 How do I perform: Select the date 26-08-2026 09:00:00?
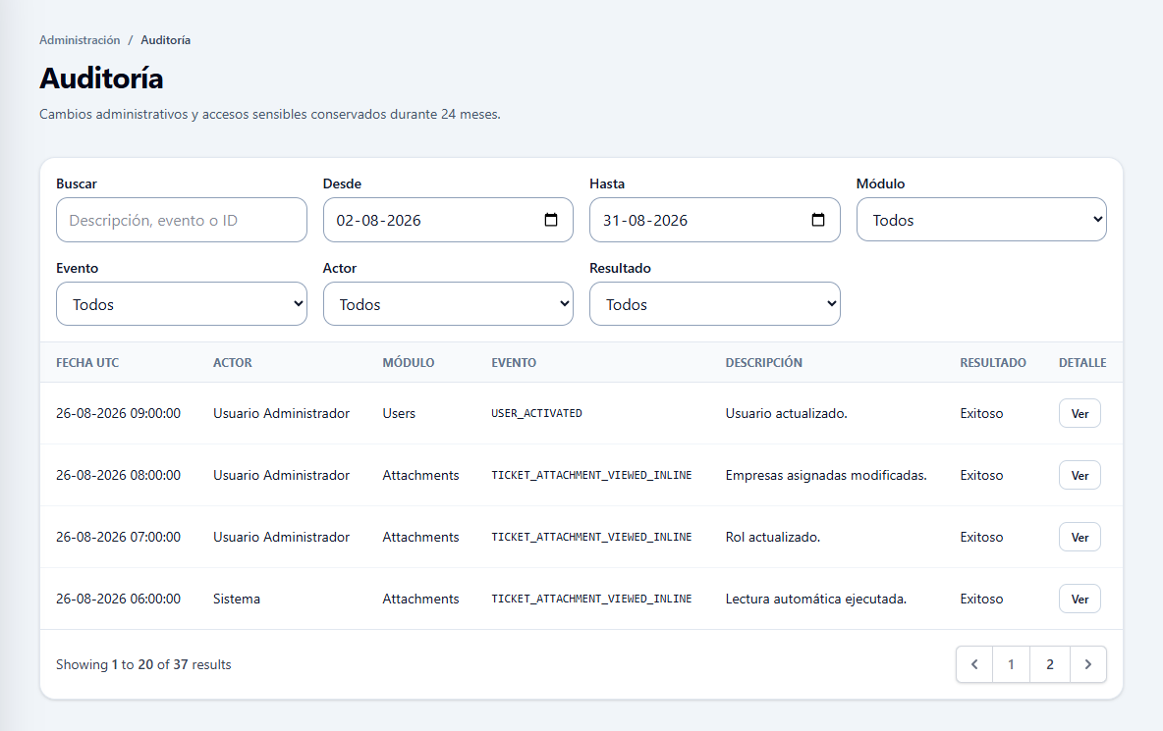pyautogui.click(x=119, y=413)
